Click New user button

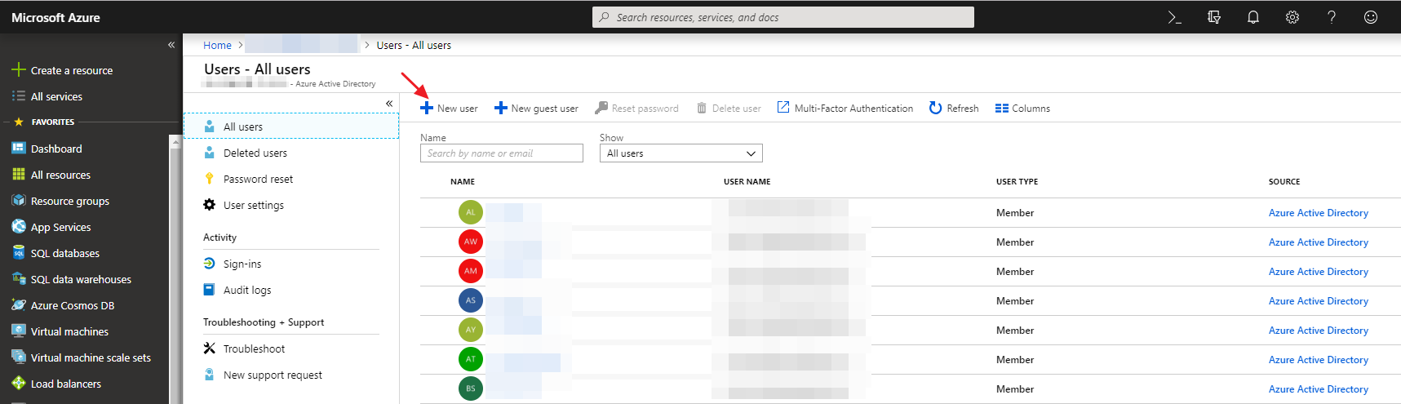449,109
